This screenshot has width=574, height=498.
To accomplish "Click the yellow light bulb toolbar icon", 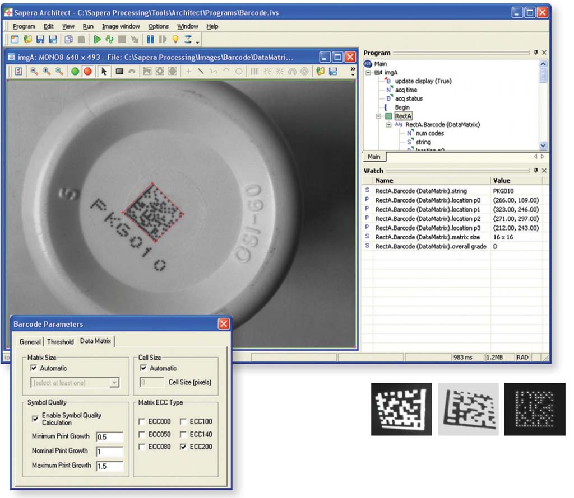I will coord(175,39).
